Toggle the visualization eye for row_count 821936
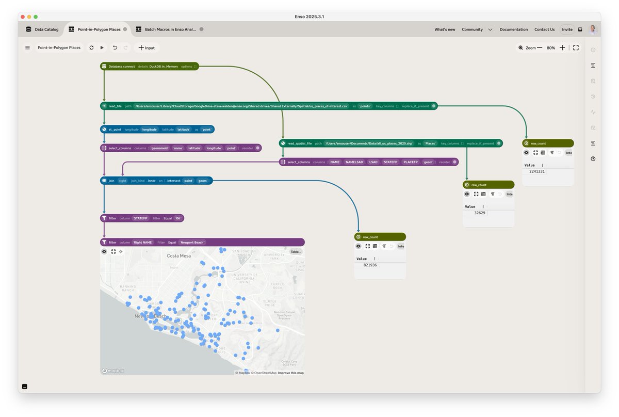The width and height of the screenshot is (619, 417). (359, 246)
